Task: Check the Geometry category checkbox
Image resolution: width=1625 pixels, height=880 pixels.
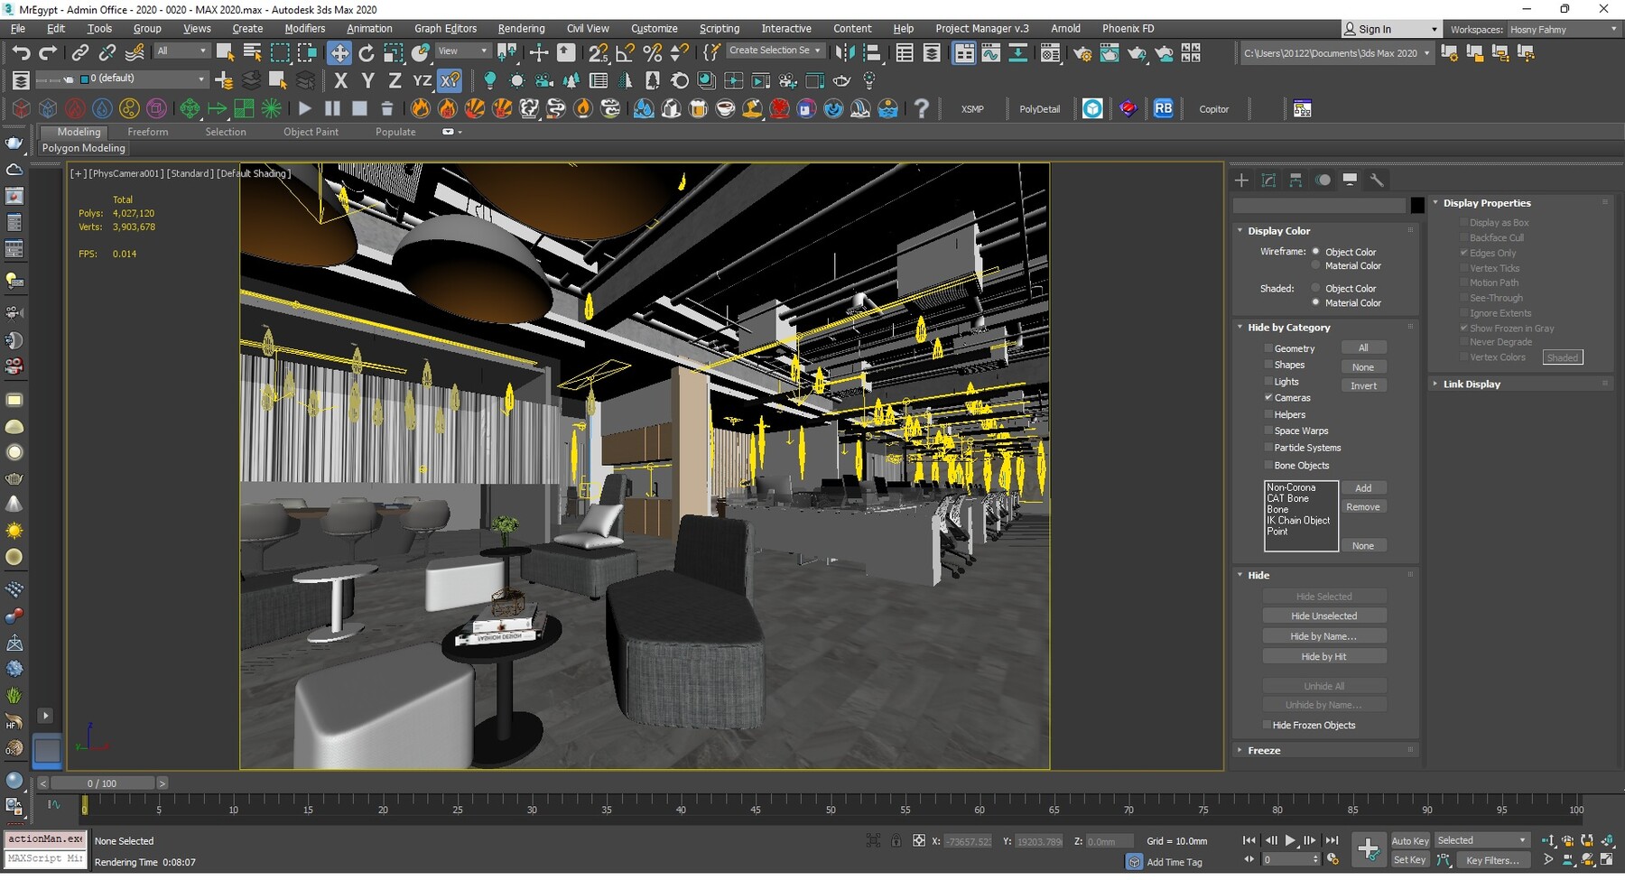Action: tap(1269, 347)
